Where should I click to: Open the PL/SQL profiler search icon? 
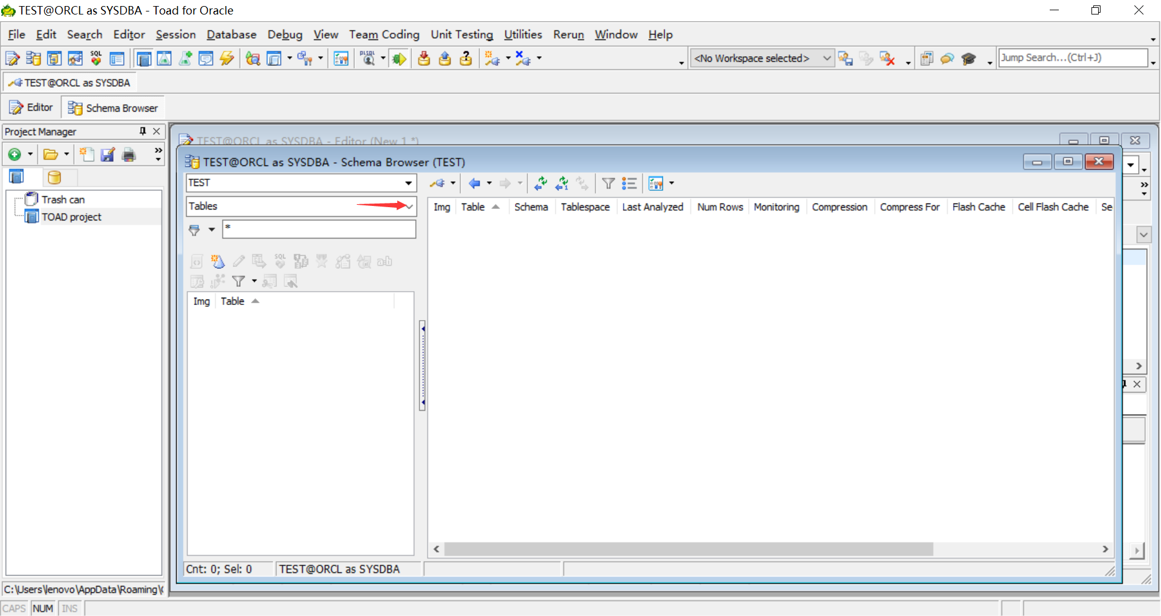click(368, 59)
